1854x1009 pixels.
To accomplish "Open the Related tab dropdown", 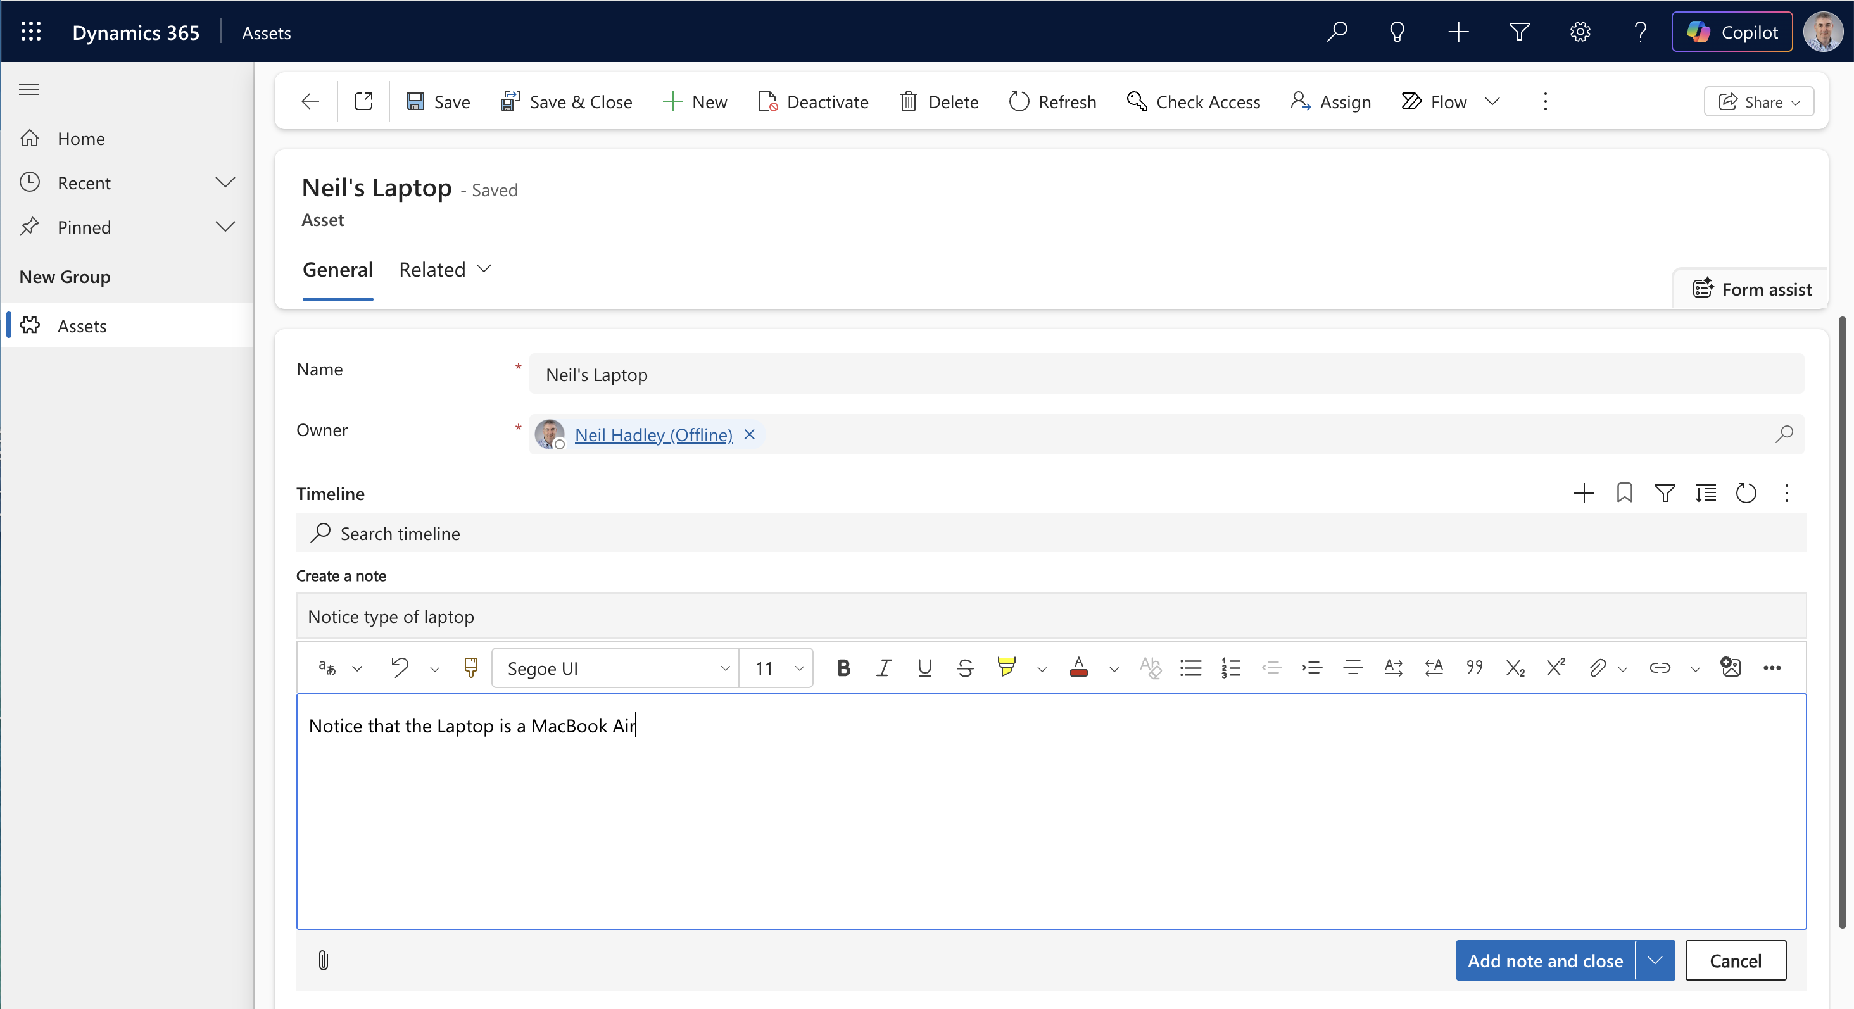I will click(x=446, y=269).
